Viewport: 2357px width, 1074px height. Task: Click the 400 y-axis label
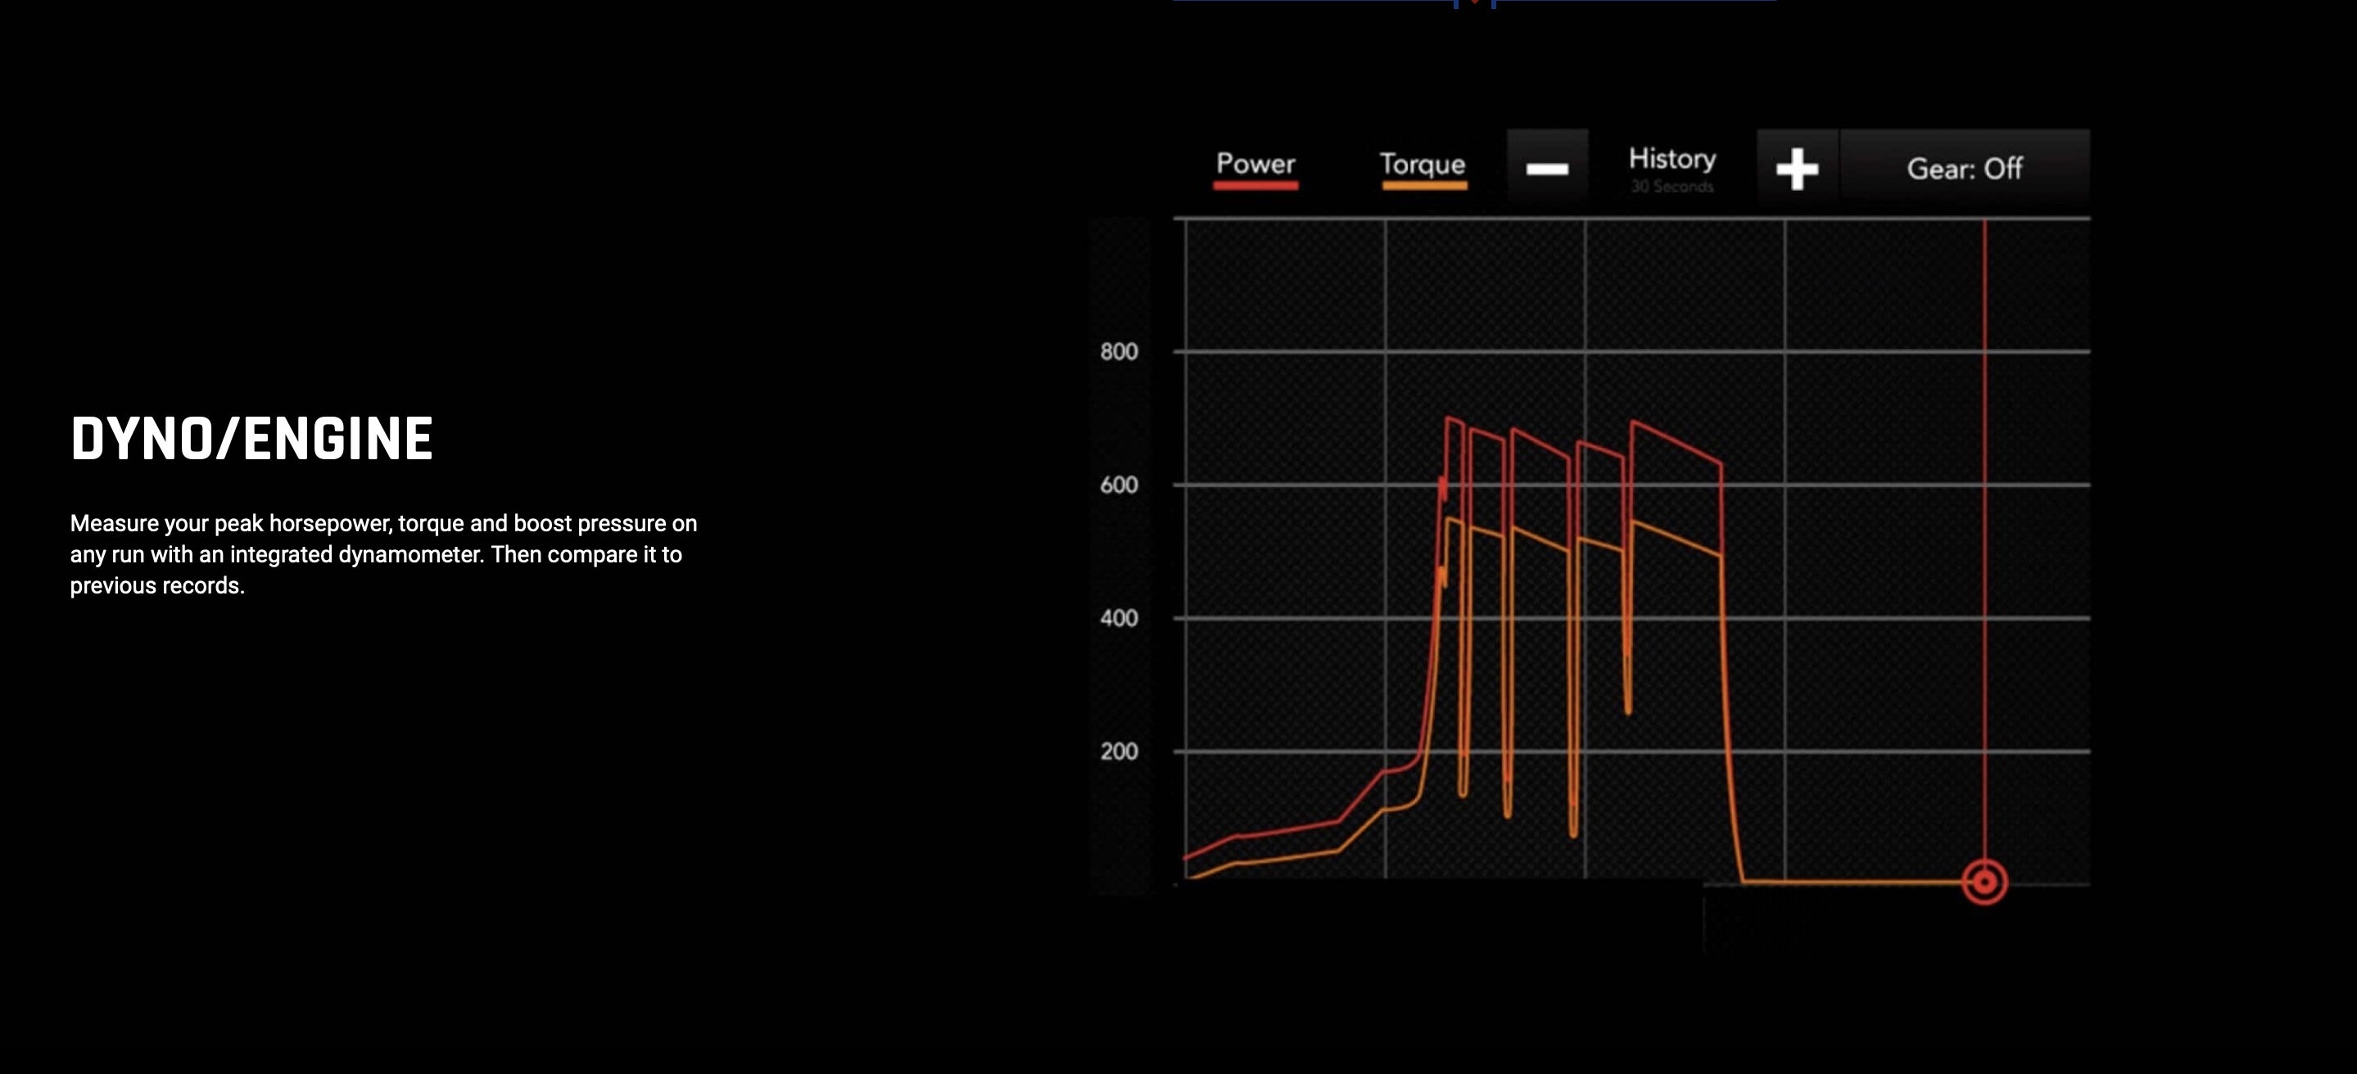(1118, 618)
